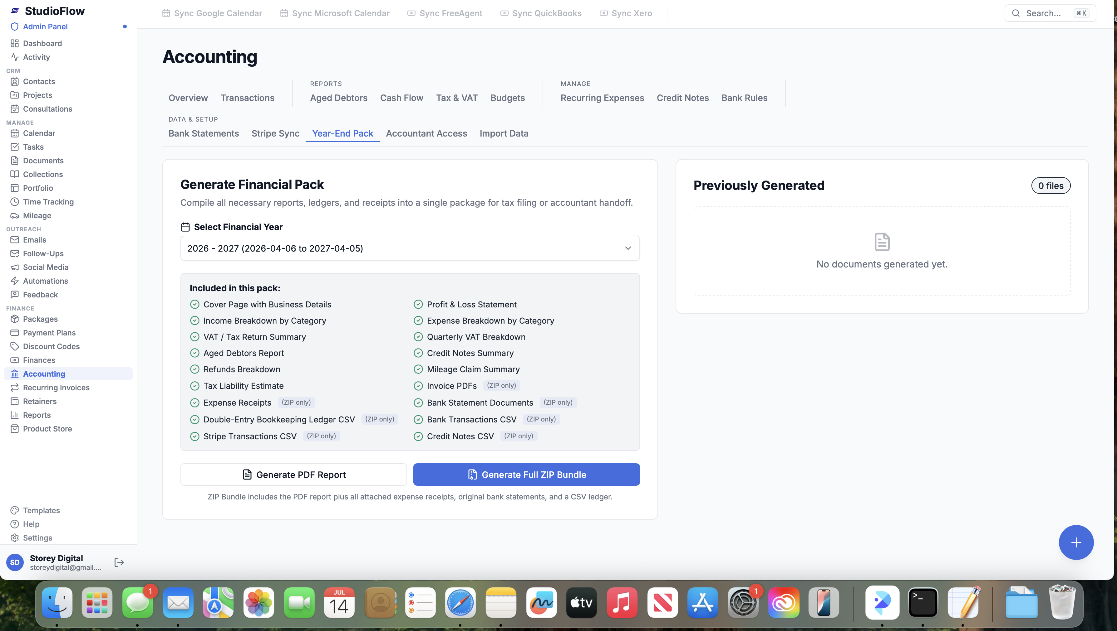Open Mileage car icon

pyautogui.click(x=15, y=215)
